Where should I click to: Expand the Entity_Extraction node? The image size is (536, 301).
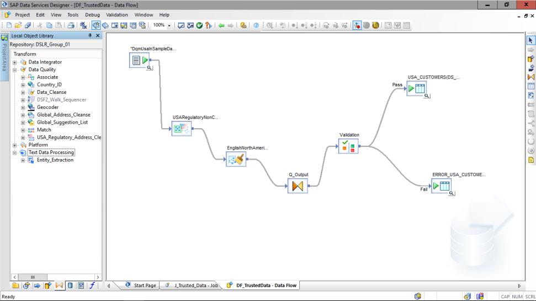(23, 160)
